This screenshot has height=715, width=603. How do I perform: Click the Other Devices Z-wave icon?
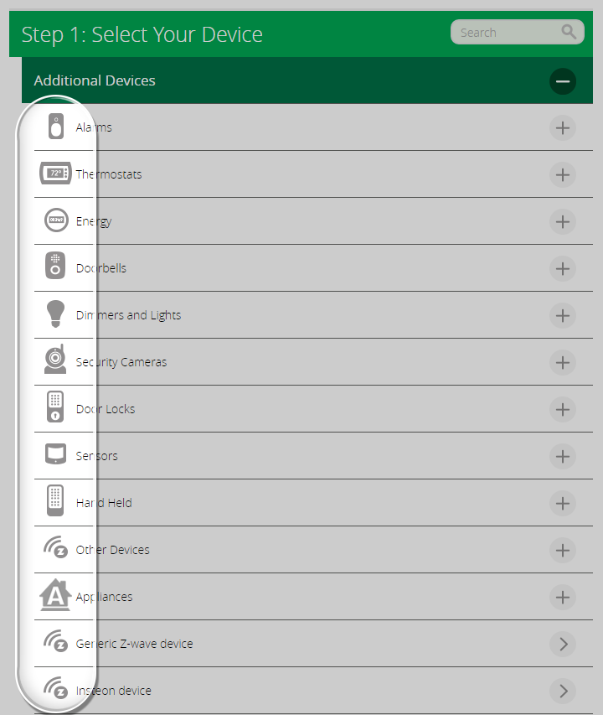coord(55,547)
